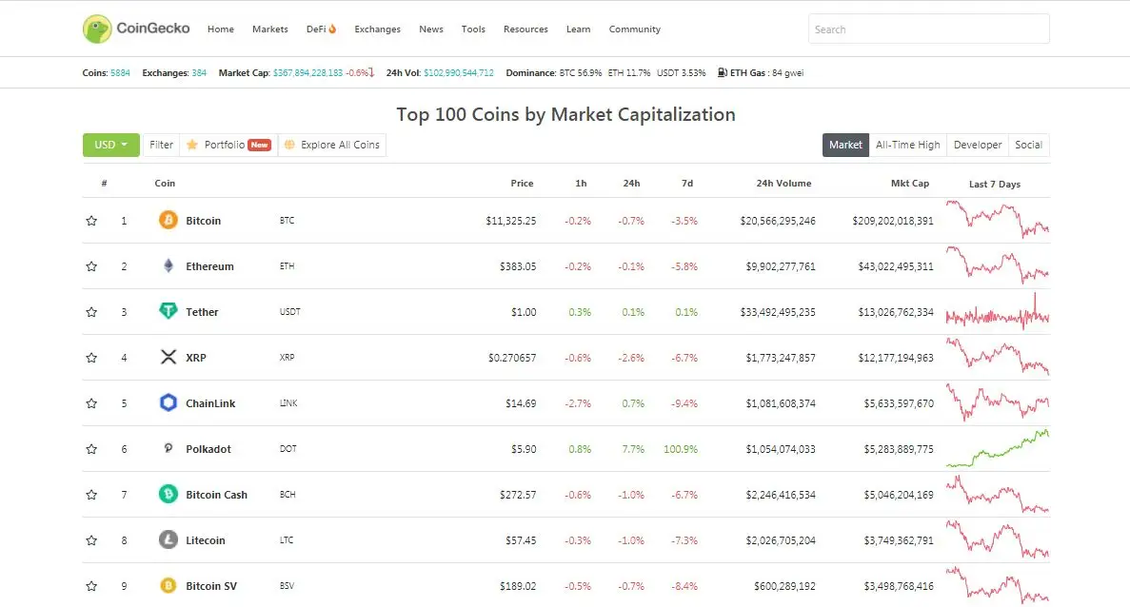1130x607 pixels.
Task: Open the Resources navigation menu
Action: point(525,29)
